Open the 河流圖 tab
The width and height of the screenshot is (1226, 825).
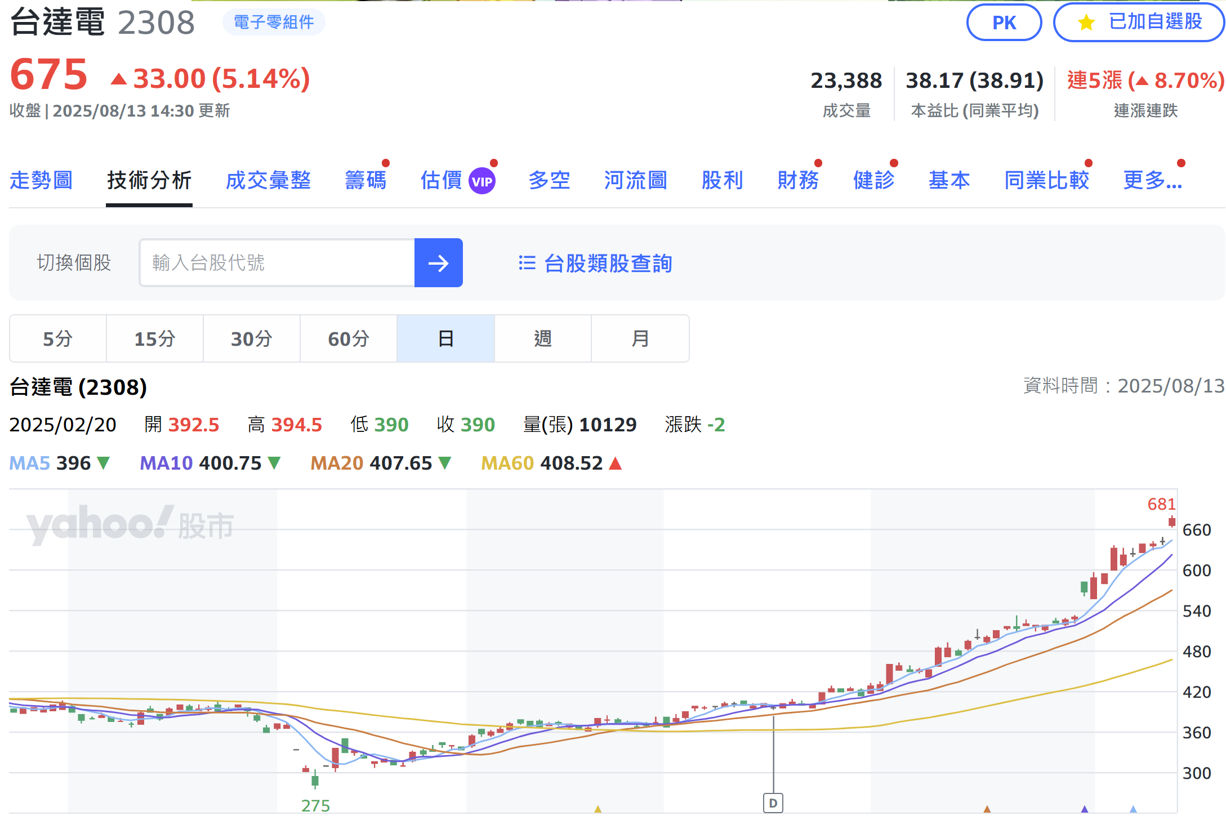pyautogui.click(x=636, y=180)
